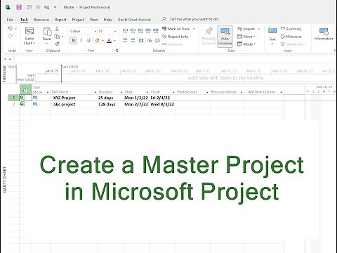This screenshot has height=253, width=337.
Task: Click the Manually Schedule pin icon
Action: 209,31
